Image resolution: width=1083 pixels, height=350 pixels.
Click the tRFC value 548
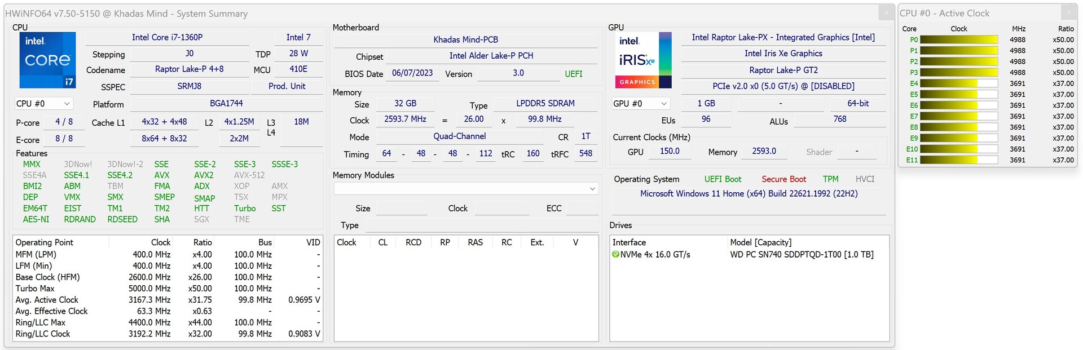click(585, 153)
